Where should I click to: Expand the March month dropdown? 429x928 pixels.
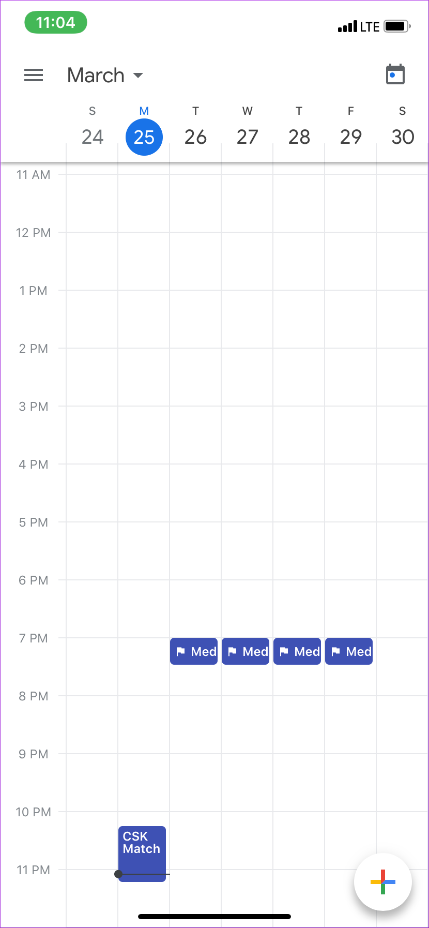point(105,76)
